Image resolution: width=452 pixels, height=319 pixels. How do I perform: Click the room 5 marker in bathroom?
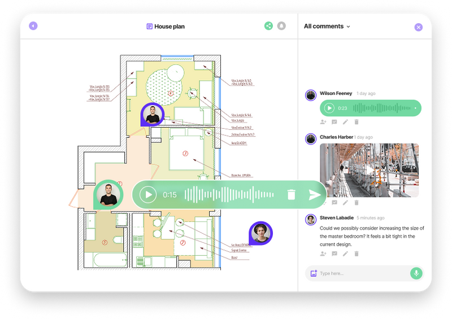tap(105, 243)
